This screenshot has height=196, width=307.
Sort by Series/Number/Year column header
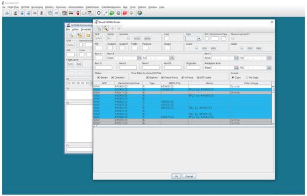(129, 83)
